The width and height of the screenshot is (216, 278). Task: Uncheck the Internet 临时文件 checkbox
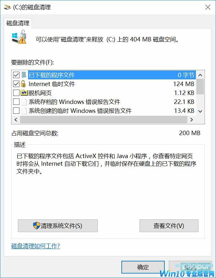pyautogui.click(x=16, y=84)
